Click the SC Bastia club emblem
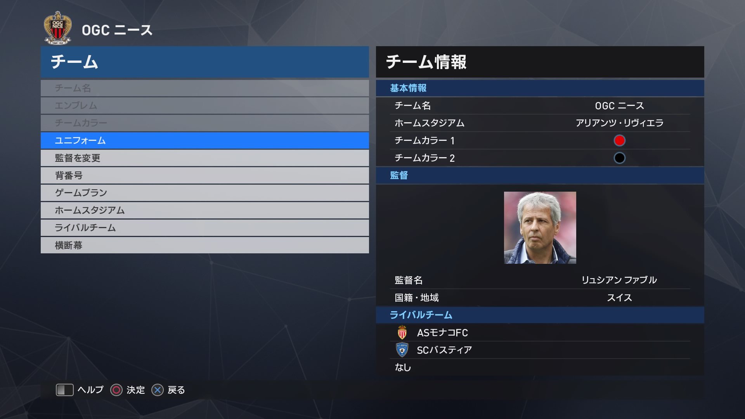Screen dimensions: 745x419 (402, 350)
